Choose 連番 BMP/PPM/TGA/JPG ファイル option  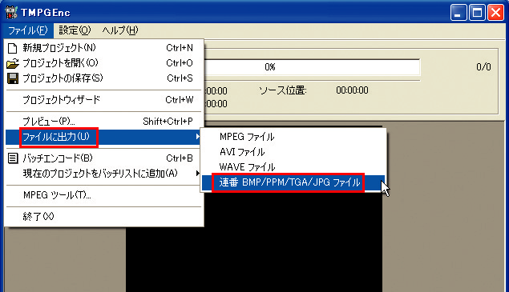(x=293, y=182)
